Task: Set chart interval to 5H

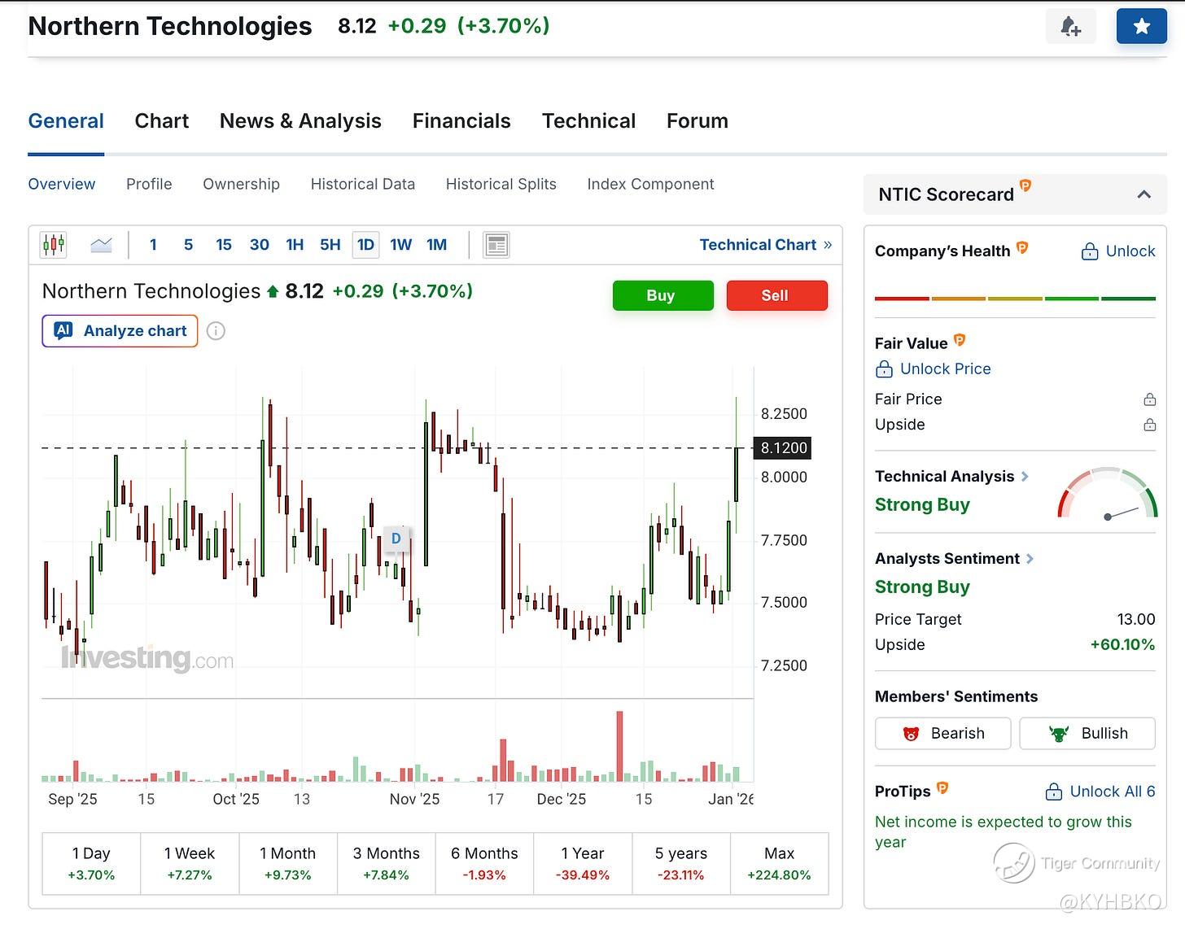Action: click(x=330, y=245)
